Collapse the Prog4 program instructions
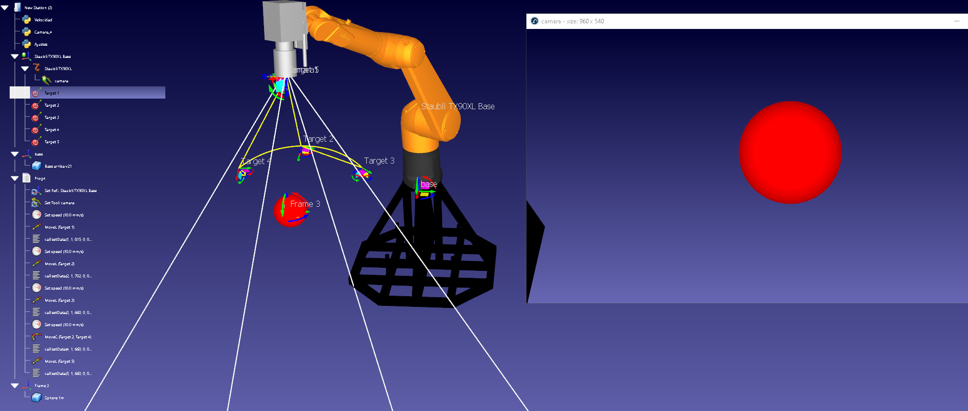968x411 pixels. pyautogui.click(x=15, y=178)
